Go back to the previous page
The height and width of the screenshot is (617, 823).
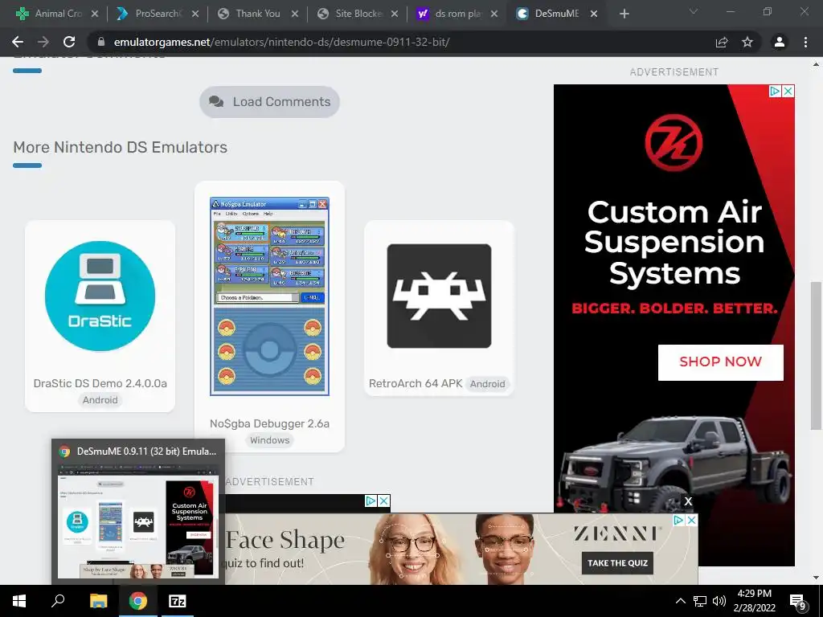[18, 42]
